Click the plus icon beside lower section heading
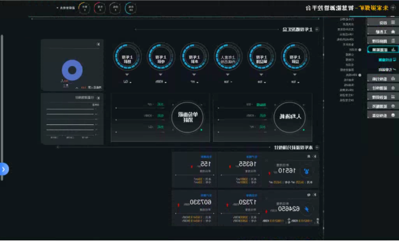Screen dimensions: 399x241 (x=316, y=146)
